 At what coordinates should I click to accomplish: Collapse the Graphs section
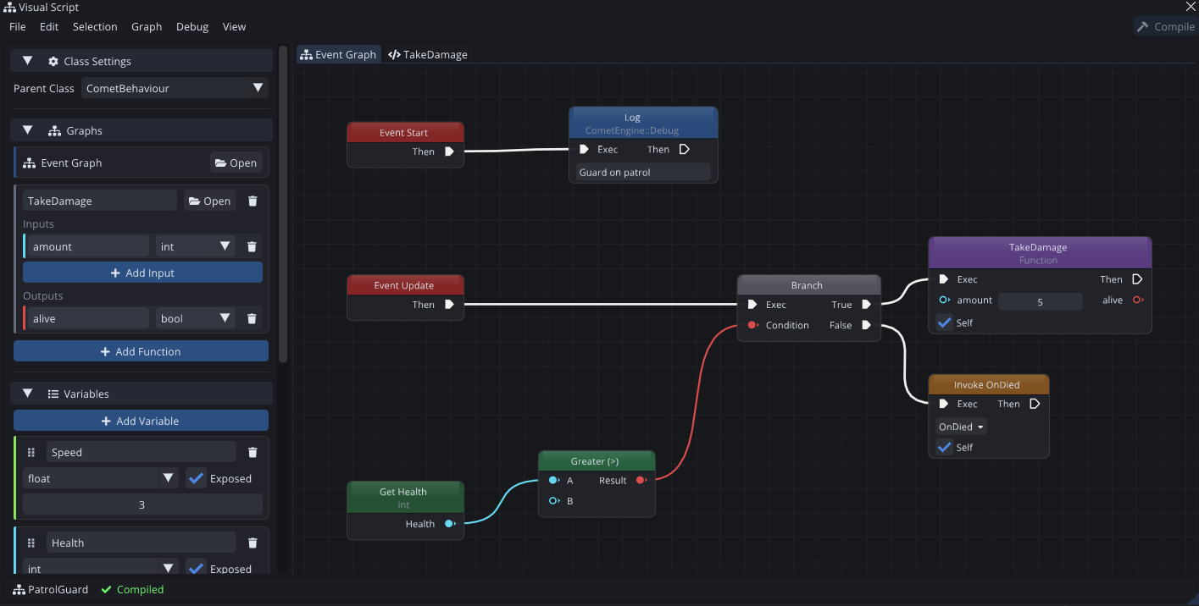27,130
